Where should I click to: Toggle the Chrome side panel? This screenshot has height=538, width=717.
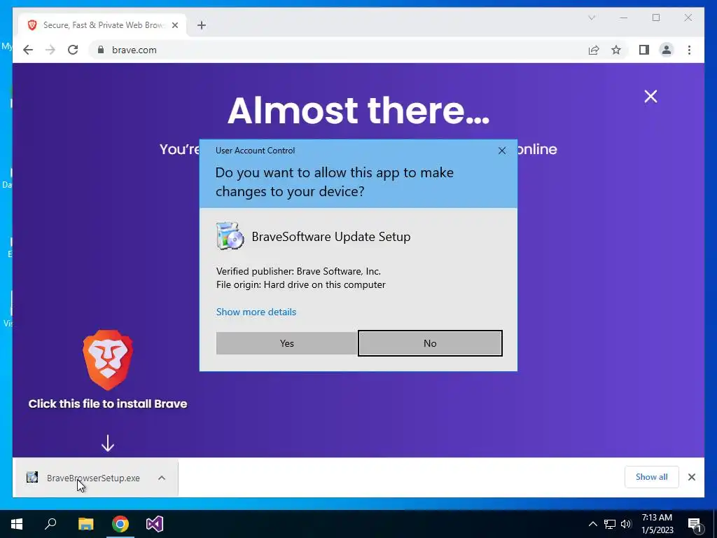pyautogui.click(x=644, y=50)
